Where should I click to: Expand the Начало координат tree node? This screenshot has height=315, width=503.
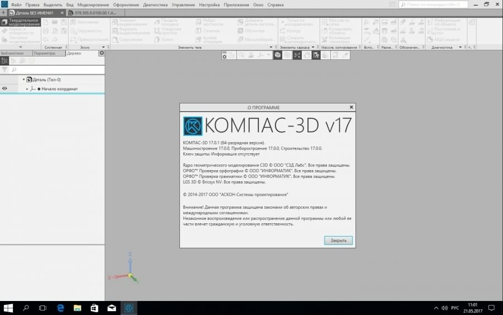click(27, 89)
